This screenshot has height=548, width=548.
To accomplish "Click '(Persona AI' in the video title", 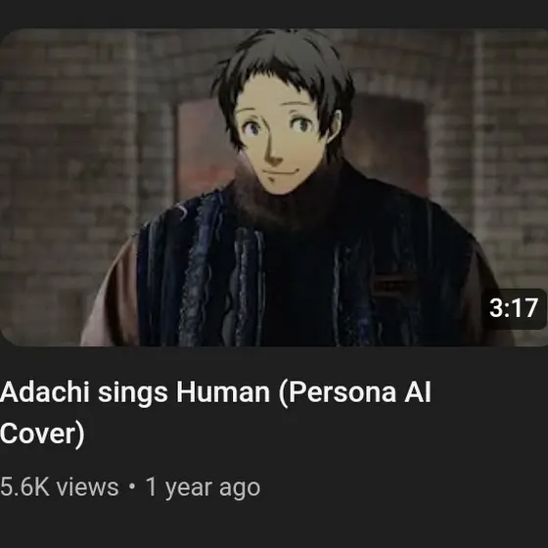I will coord(355,392).
